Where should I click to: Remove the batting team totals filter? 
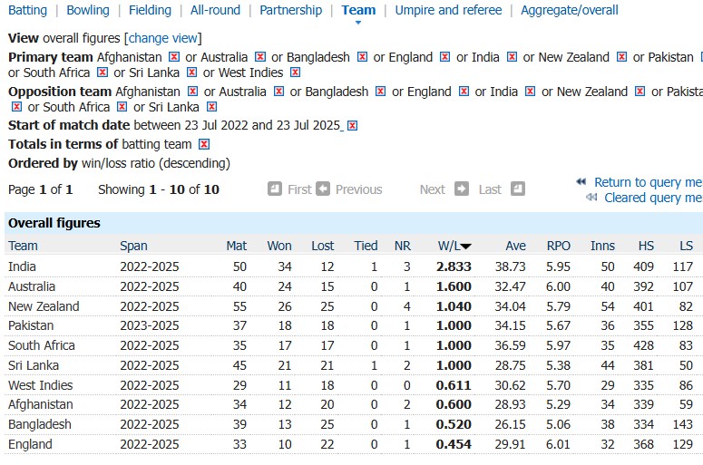[x=204, y=144]
